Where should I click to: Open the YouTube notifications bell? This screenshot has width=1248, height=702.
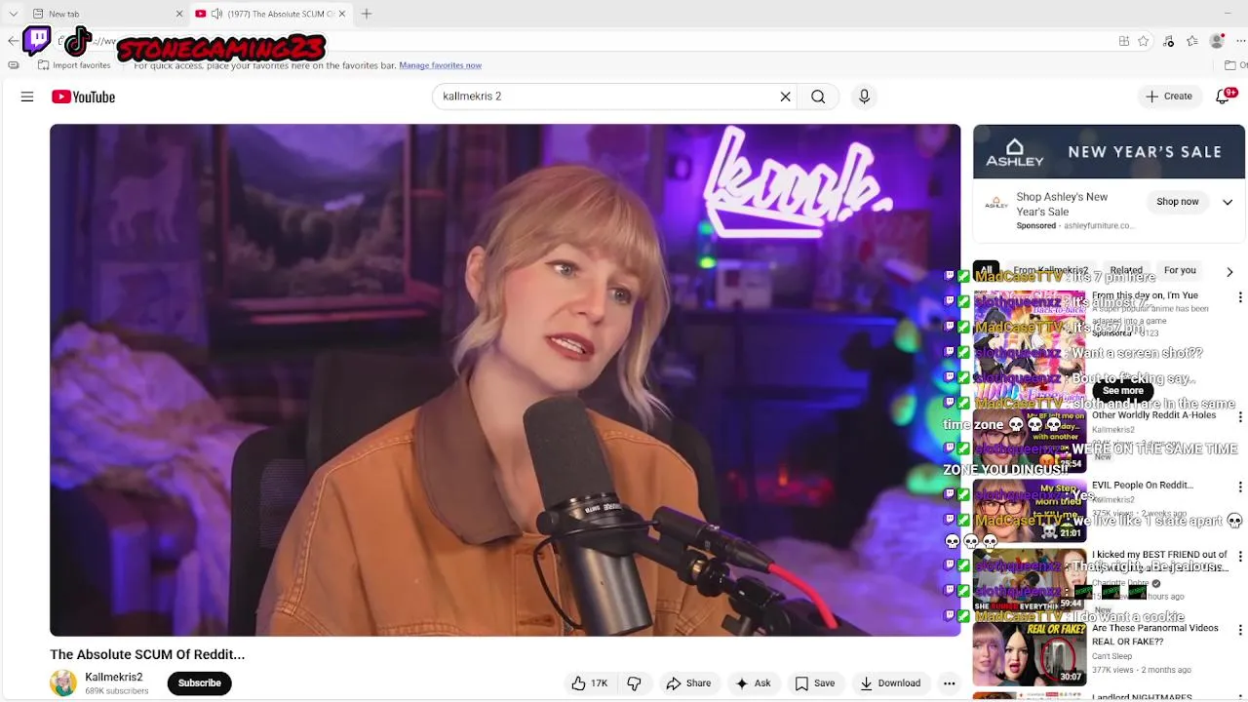(1223, 97)
